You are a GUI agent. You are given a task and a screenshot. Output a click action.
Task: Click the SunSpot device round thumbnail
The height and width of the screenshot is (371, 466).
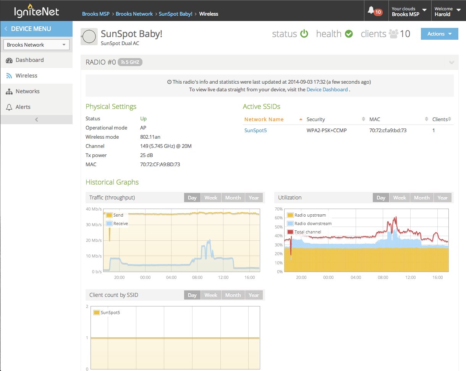[x=89, y=37]
